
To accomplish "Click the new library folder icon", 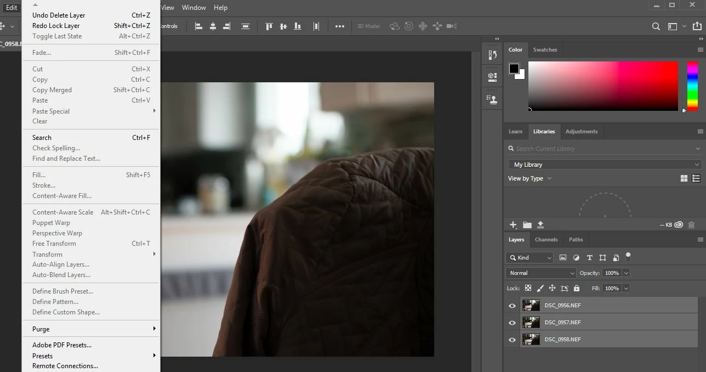I will (x=527, y=225).
